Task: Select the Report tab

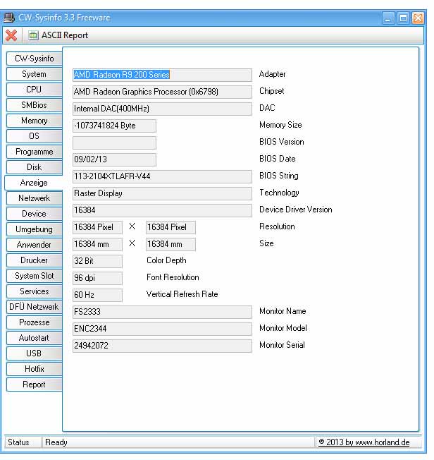Action: coord(35,385)
